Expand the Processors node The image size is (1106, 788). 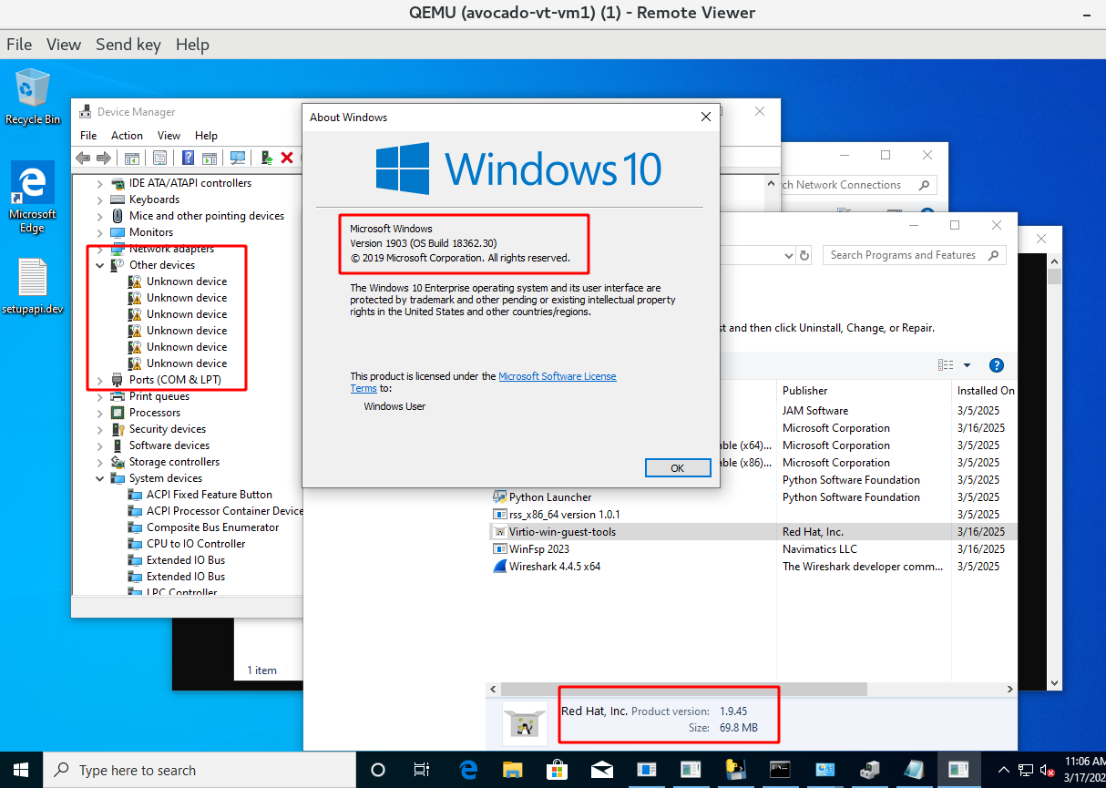100,413
